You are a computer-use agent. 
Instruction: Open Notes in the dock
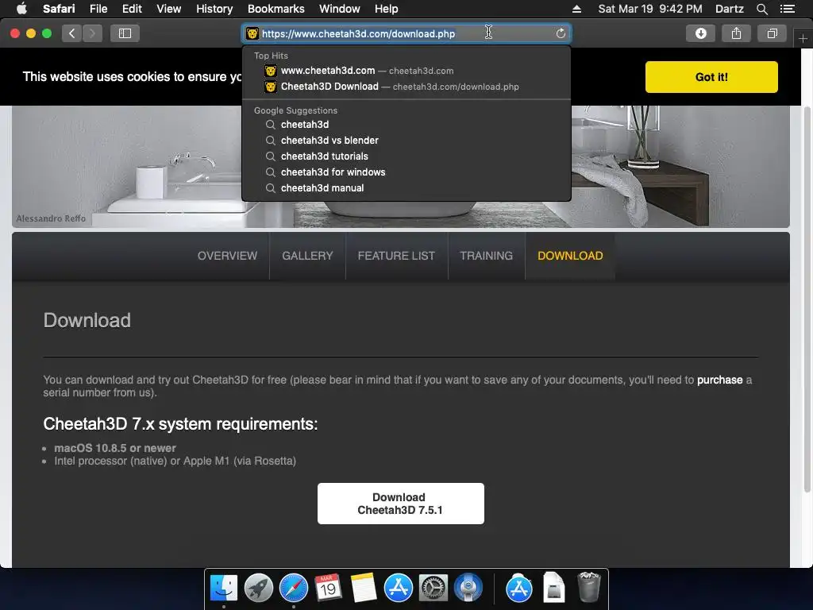click(363, 588)
